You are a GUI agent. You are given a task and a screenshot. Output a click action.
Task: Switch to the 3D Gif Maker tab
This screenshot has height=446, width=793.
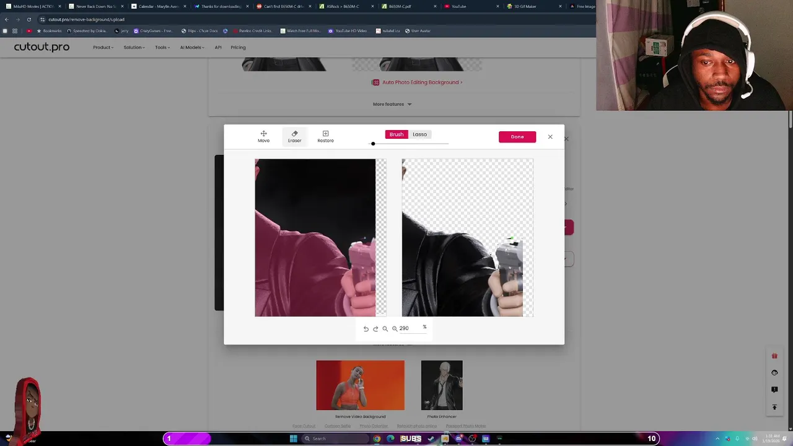[533, 6]
